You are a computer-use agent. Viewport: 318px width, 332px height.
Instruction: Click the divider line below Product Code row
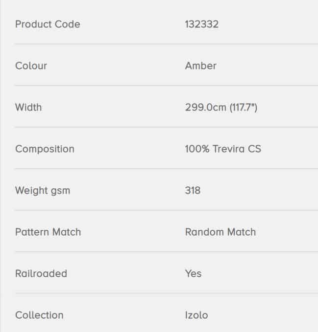point(166,44)
